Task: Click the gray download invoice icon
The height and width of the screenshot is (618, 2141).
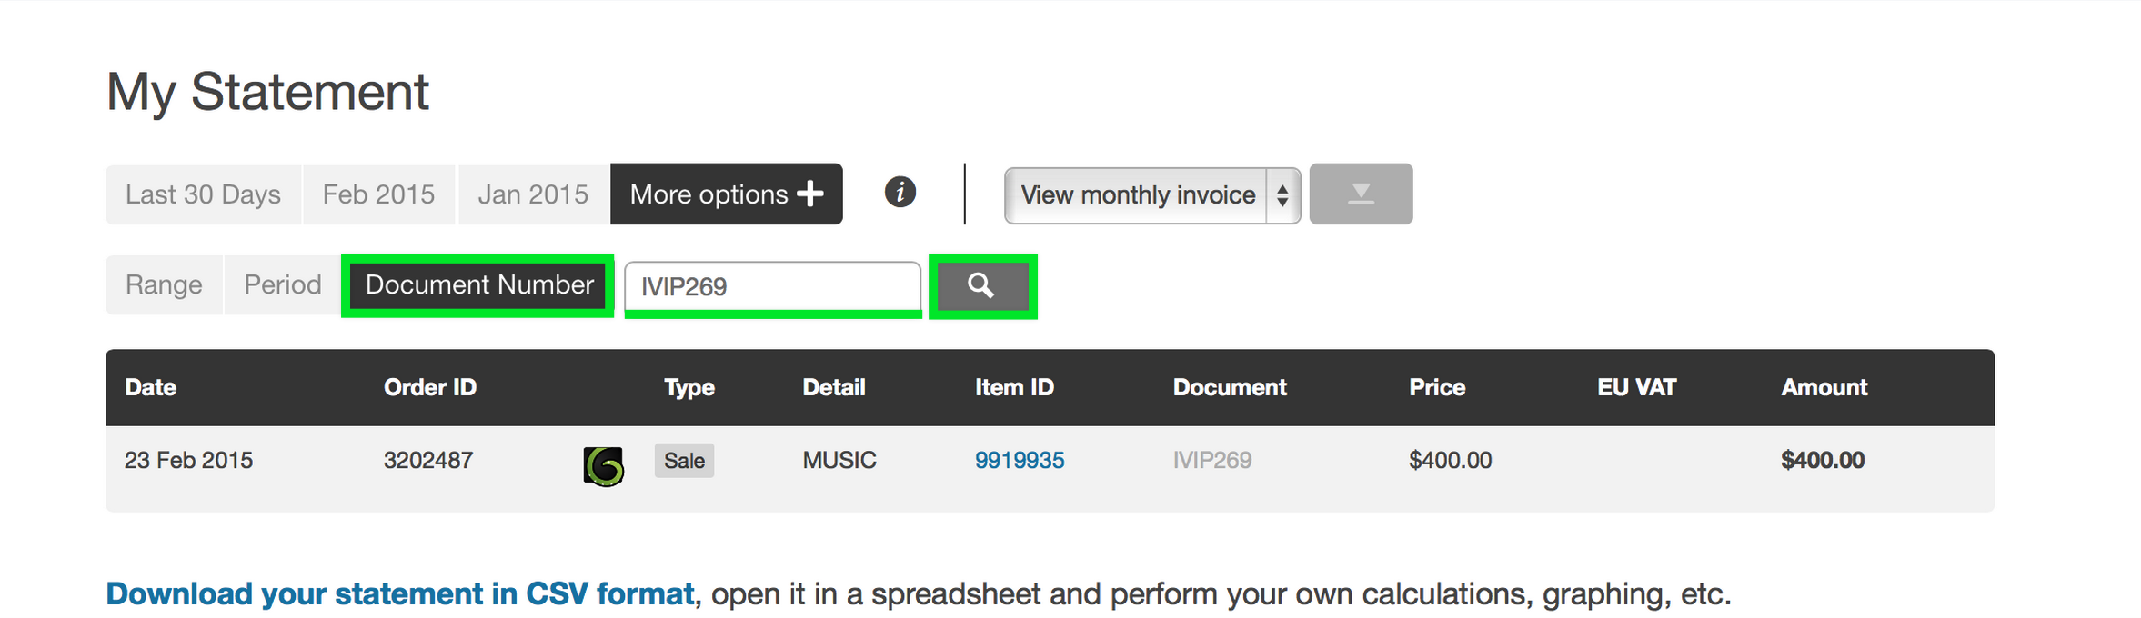Action: point(1360,194)
